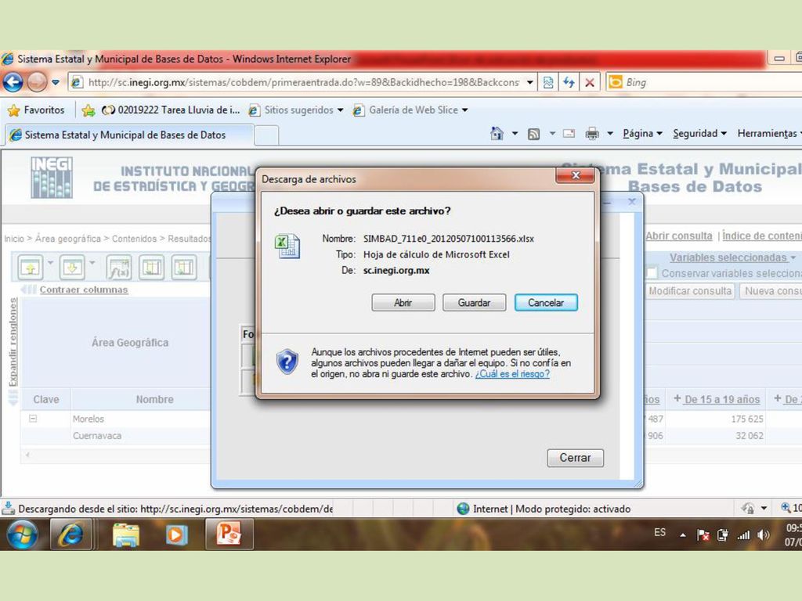
Task: Open the 02019222 Tarea Lluvia favorite
Action: point(171,110)
